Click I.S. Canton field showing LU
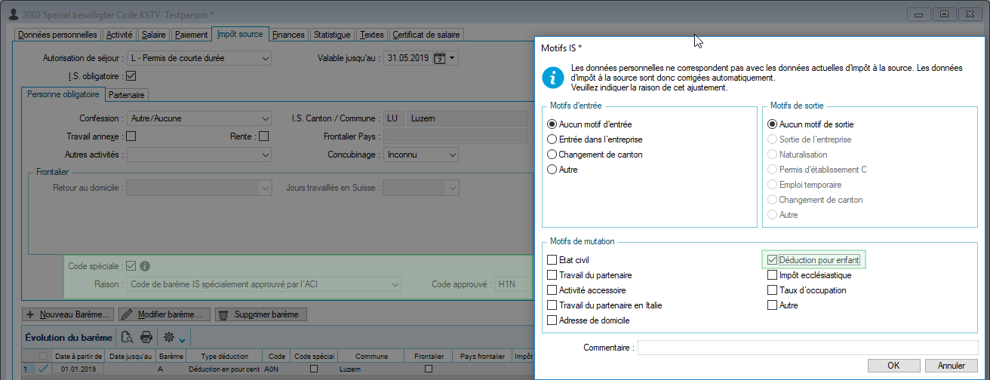The height and width of the screenshot is (380, 990). [394, 118]
